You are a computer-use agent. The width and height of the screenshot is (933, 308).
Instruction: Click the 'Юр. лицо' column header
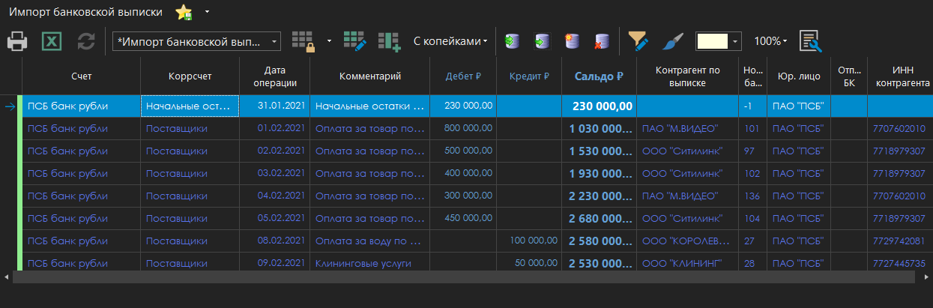[x=799, y=76]
